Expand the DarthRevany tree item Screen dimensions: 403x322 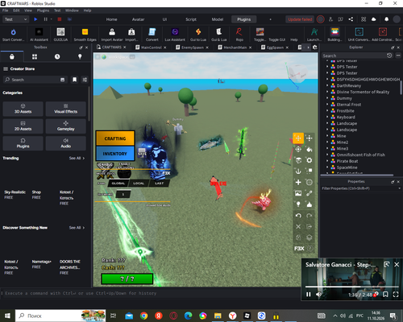tap(327, 85)
